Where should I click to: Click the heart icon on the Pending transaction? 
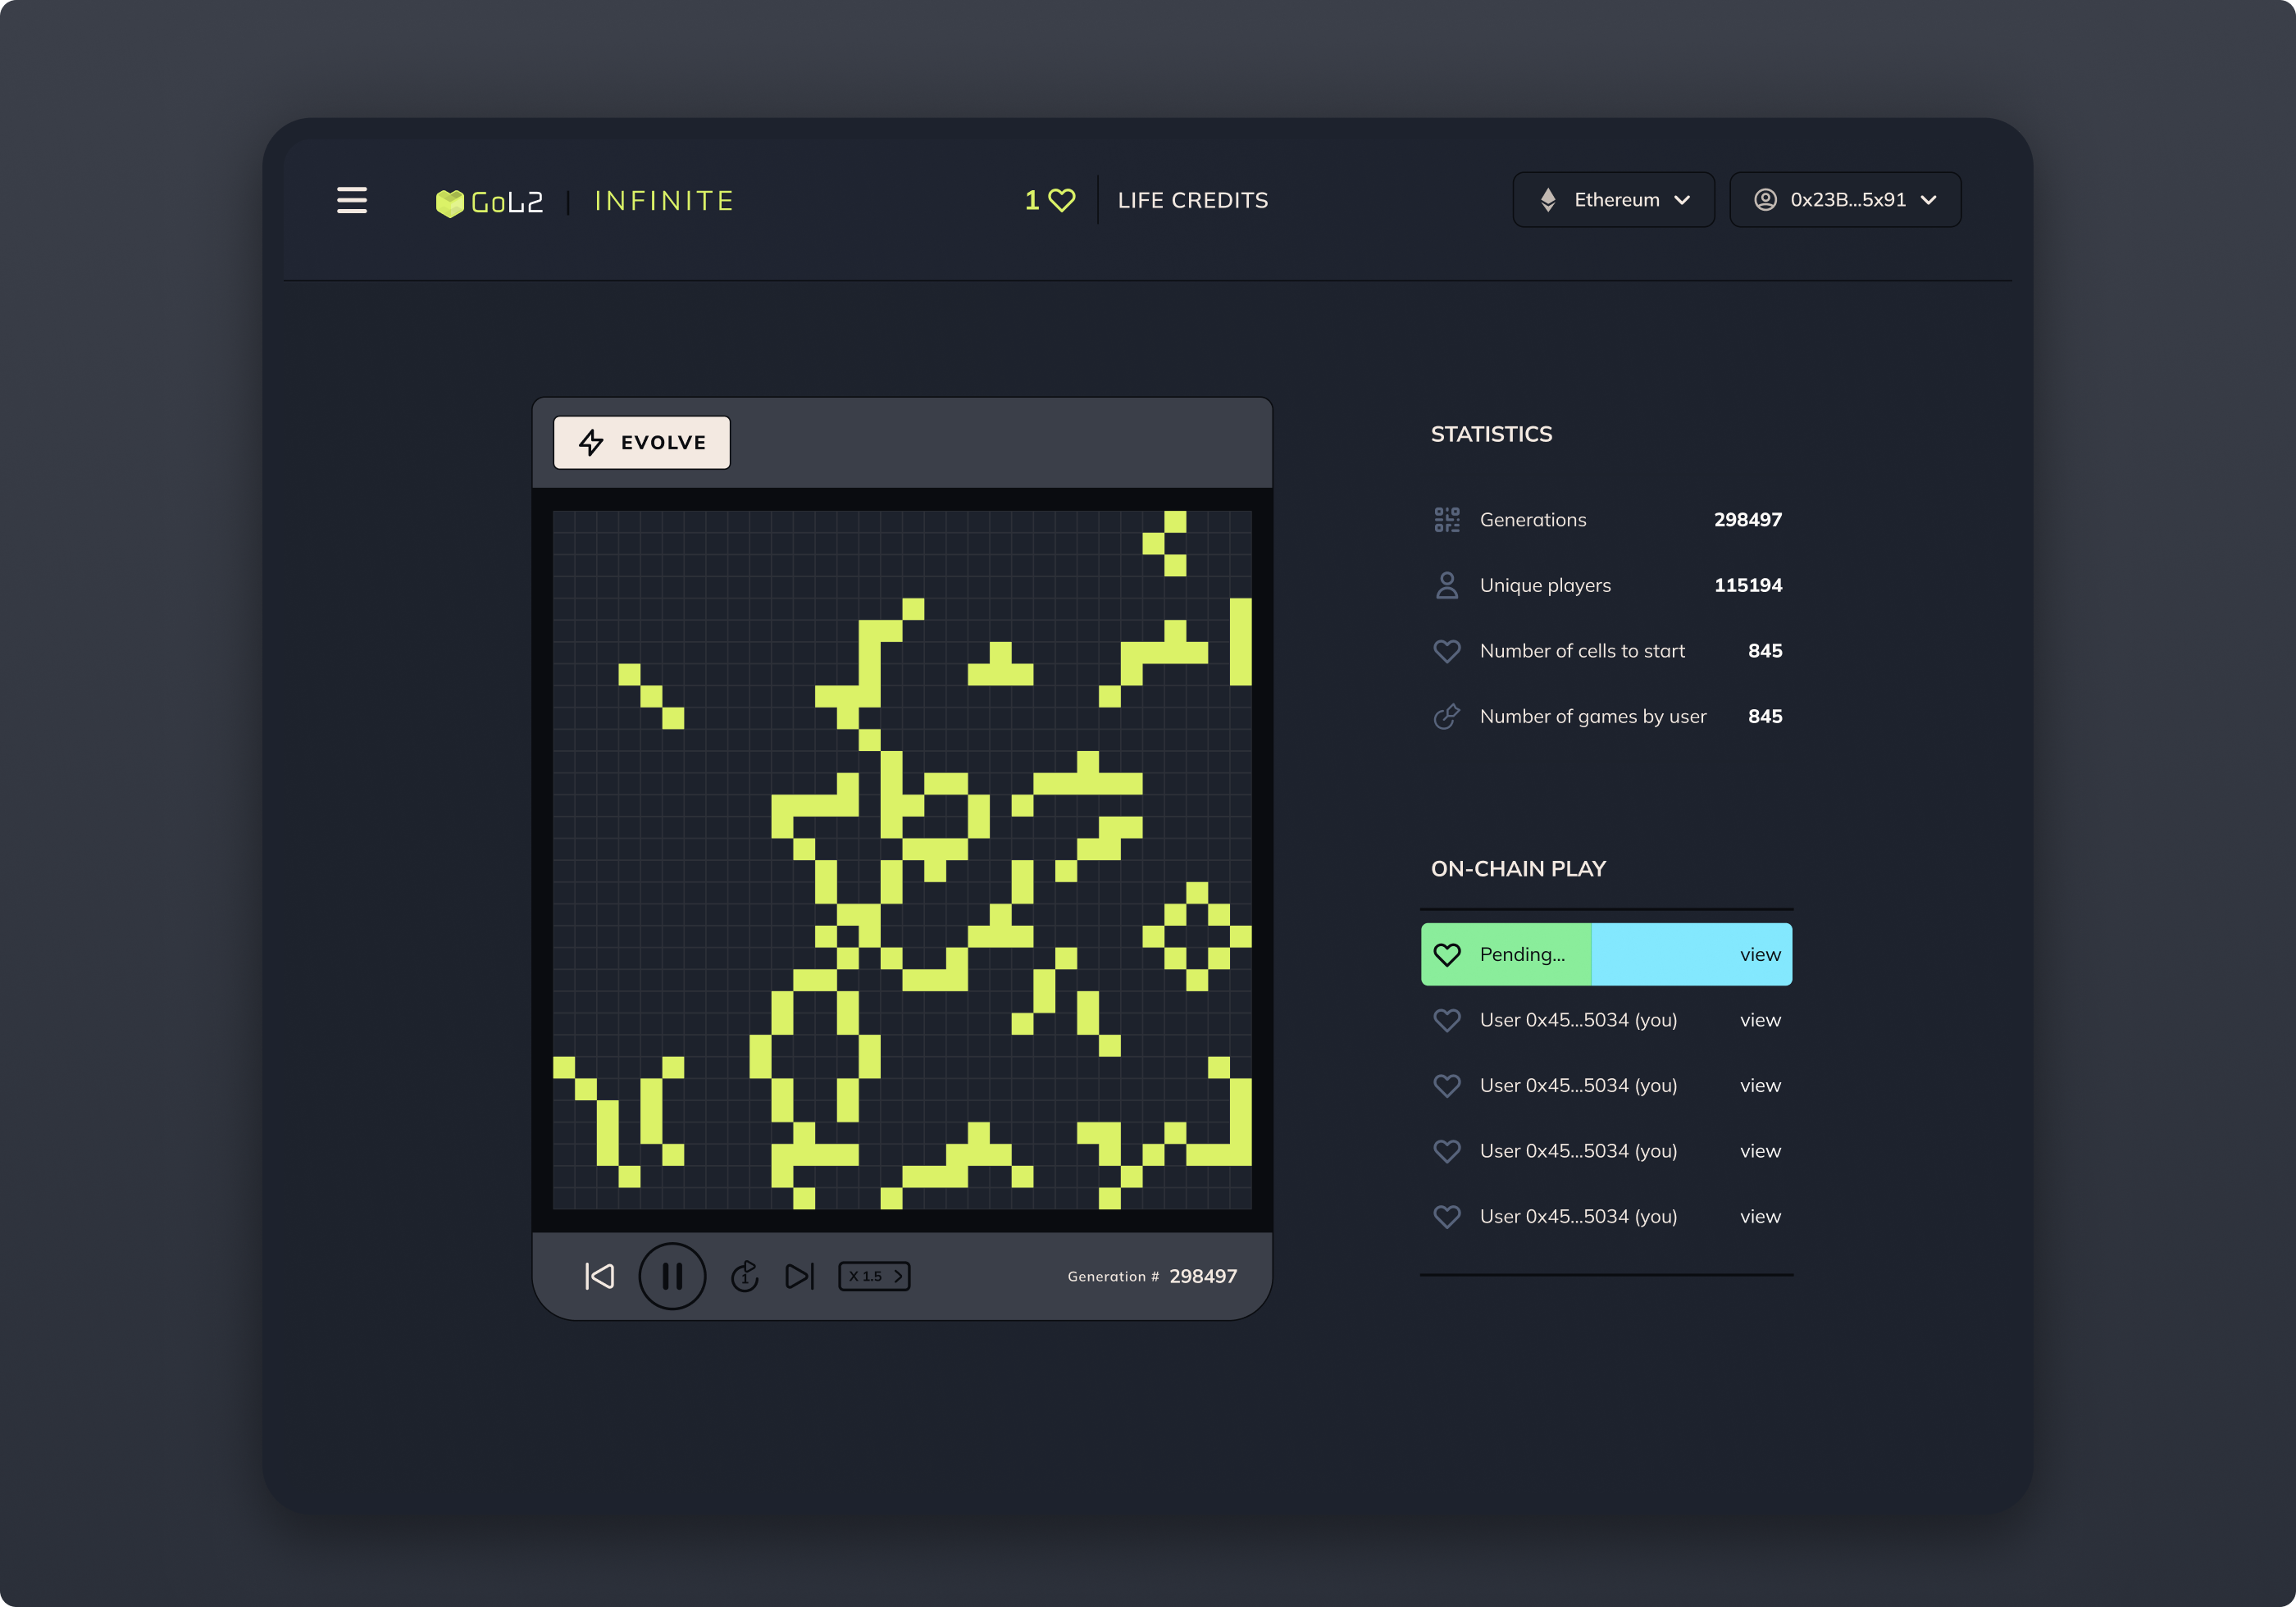(1447, 954)
